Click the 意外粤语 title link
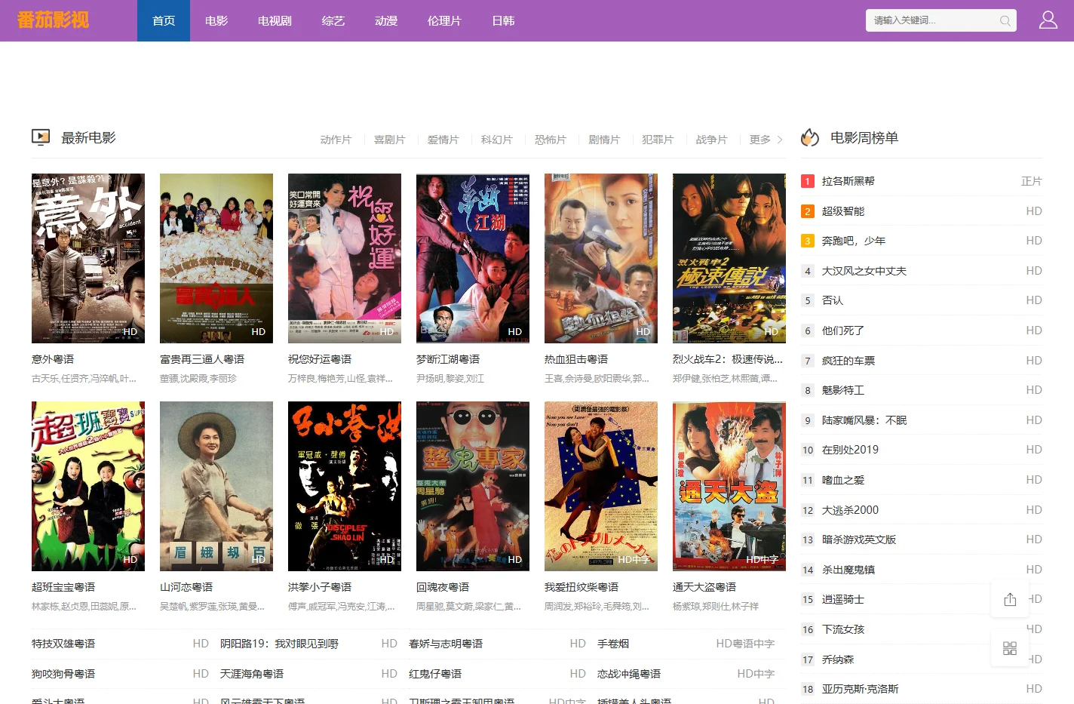 [53, 359]
